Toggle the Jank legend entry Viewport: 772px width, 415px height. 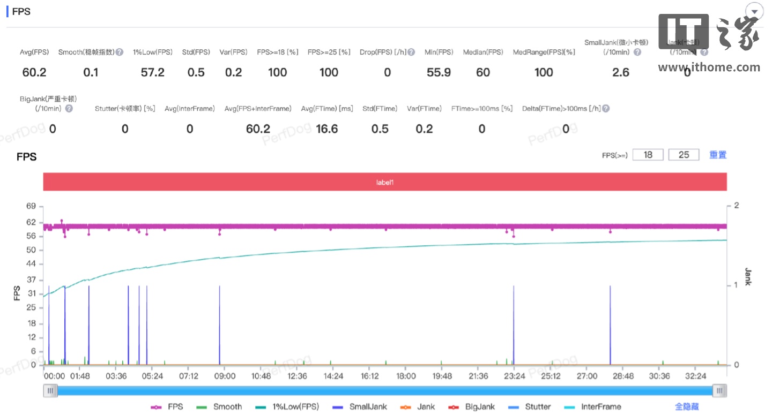418,407
